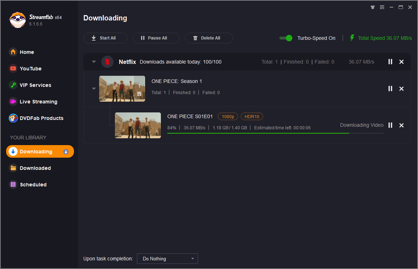Click the ONE PIECE S01E01 thumbnail

tap(138, 125)
